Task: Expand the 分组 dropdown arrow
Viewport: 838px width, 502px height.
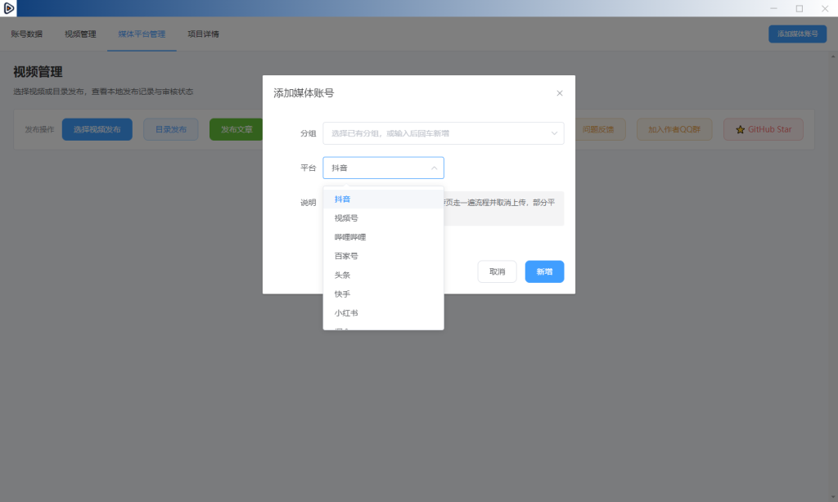Action: [554, 133]
